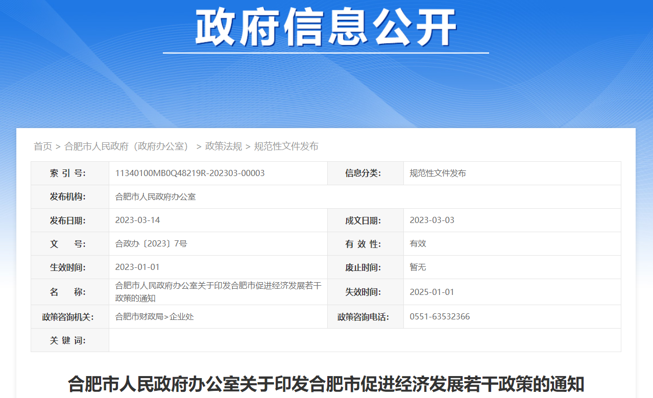Click the 信息分类 label cell
The image size is (653, 398).
366,173
